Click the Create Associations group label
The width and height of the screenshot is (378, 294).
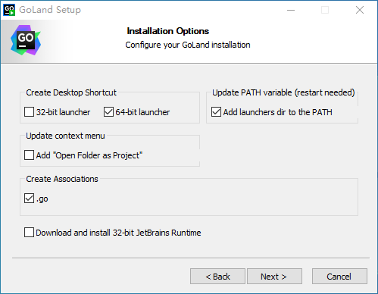pos(62,179)
